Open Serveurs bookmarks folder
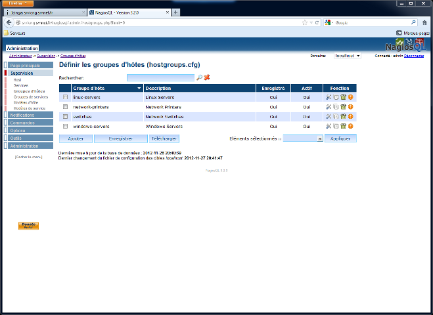Viewport: 433px width, 315px height. [x=14, y=33]
